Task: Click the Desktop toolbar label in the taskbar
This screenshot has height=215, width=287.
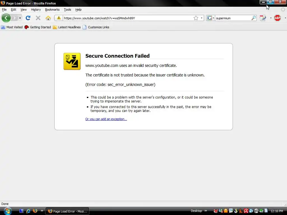Action: [196, 211]
